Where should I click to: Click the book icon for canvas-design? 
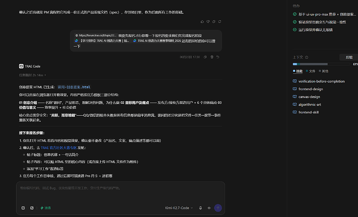pos(295,97)
